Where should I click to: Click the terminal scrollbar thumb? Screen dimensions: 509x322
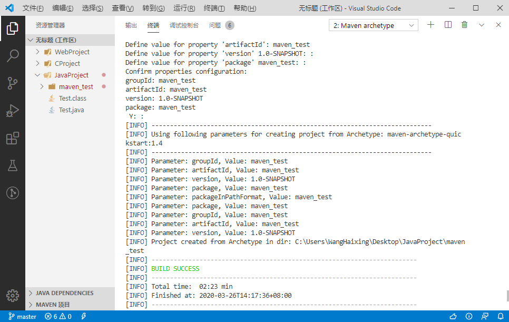coord(507,296)
